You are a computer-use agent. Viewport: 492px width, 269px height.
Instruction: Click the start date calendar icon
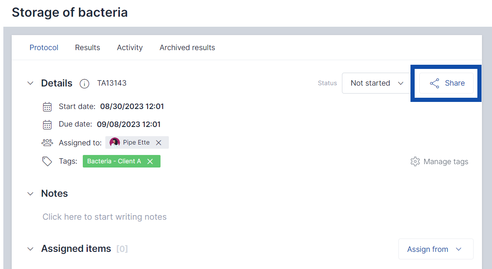click(47, 107)
